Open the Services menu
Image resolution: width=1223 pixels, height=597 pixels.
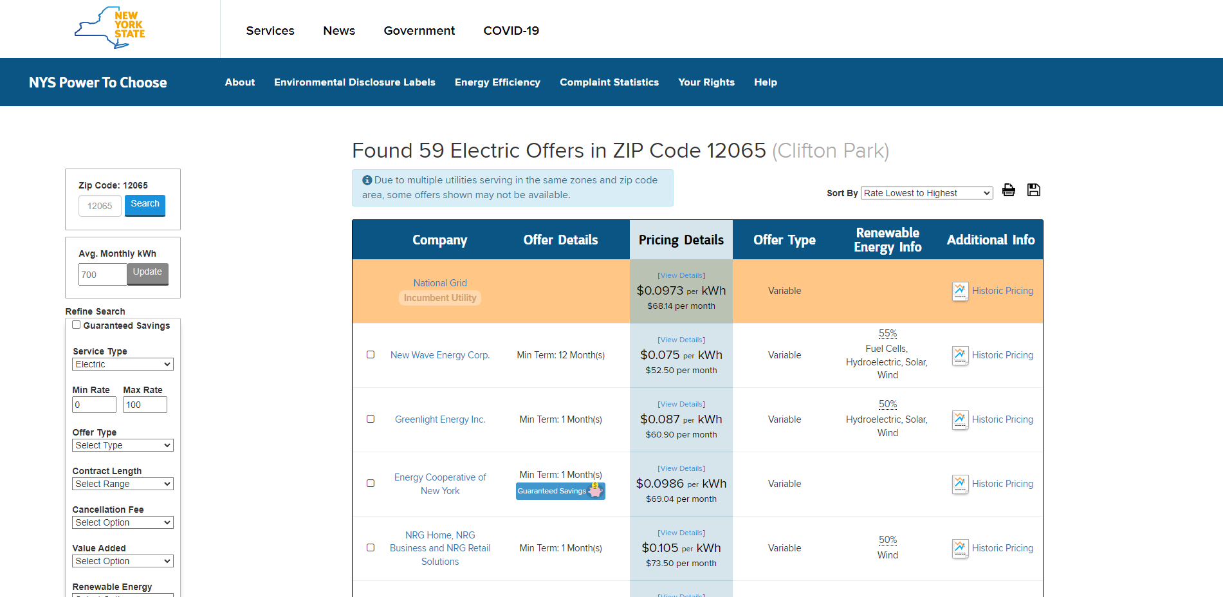pos(270,31)
